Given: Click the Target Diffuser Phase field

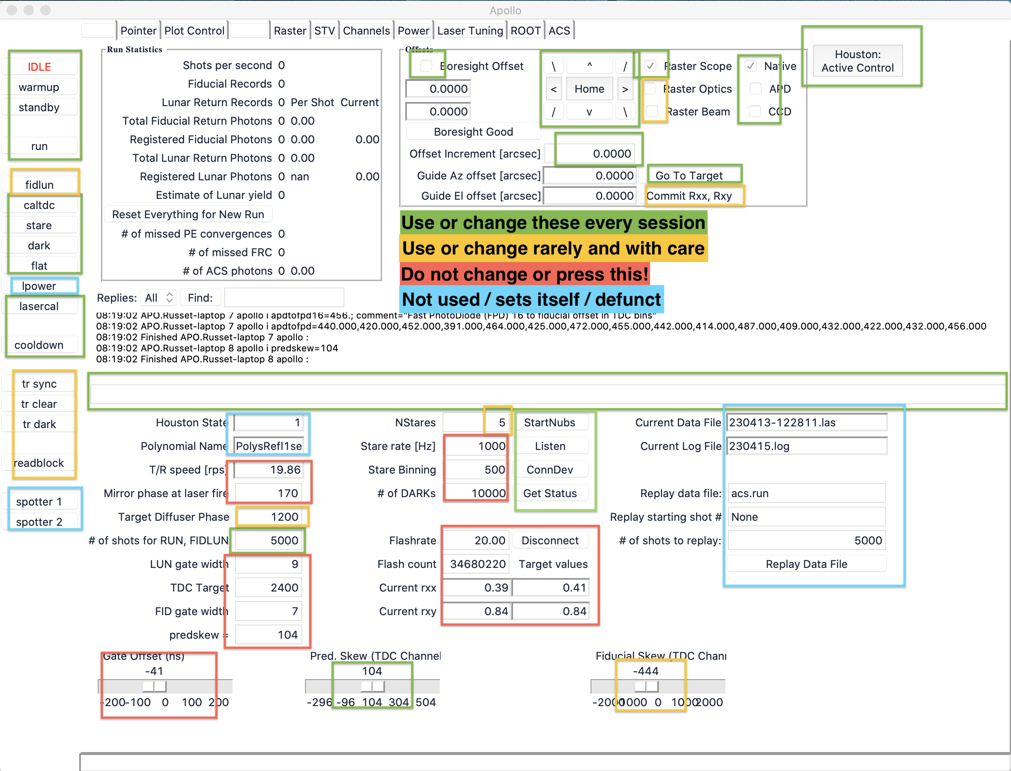Looking at the screenshot, I should point(269,517).
